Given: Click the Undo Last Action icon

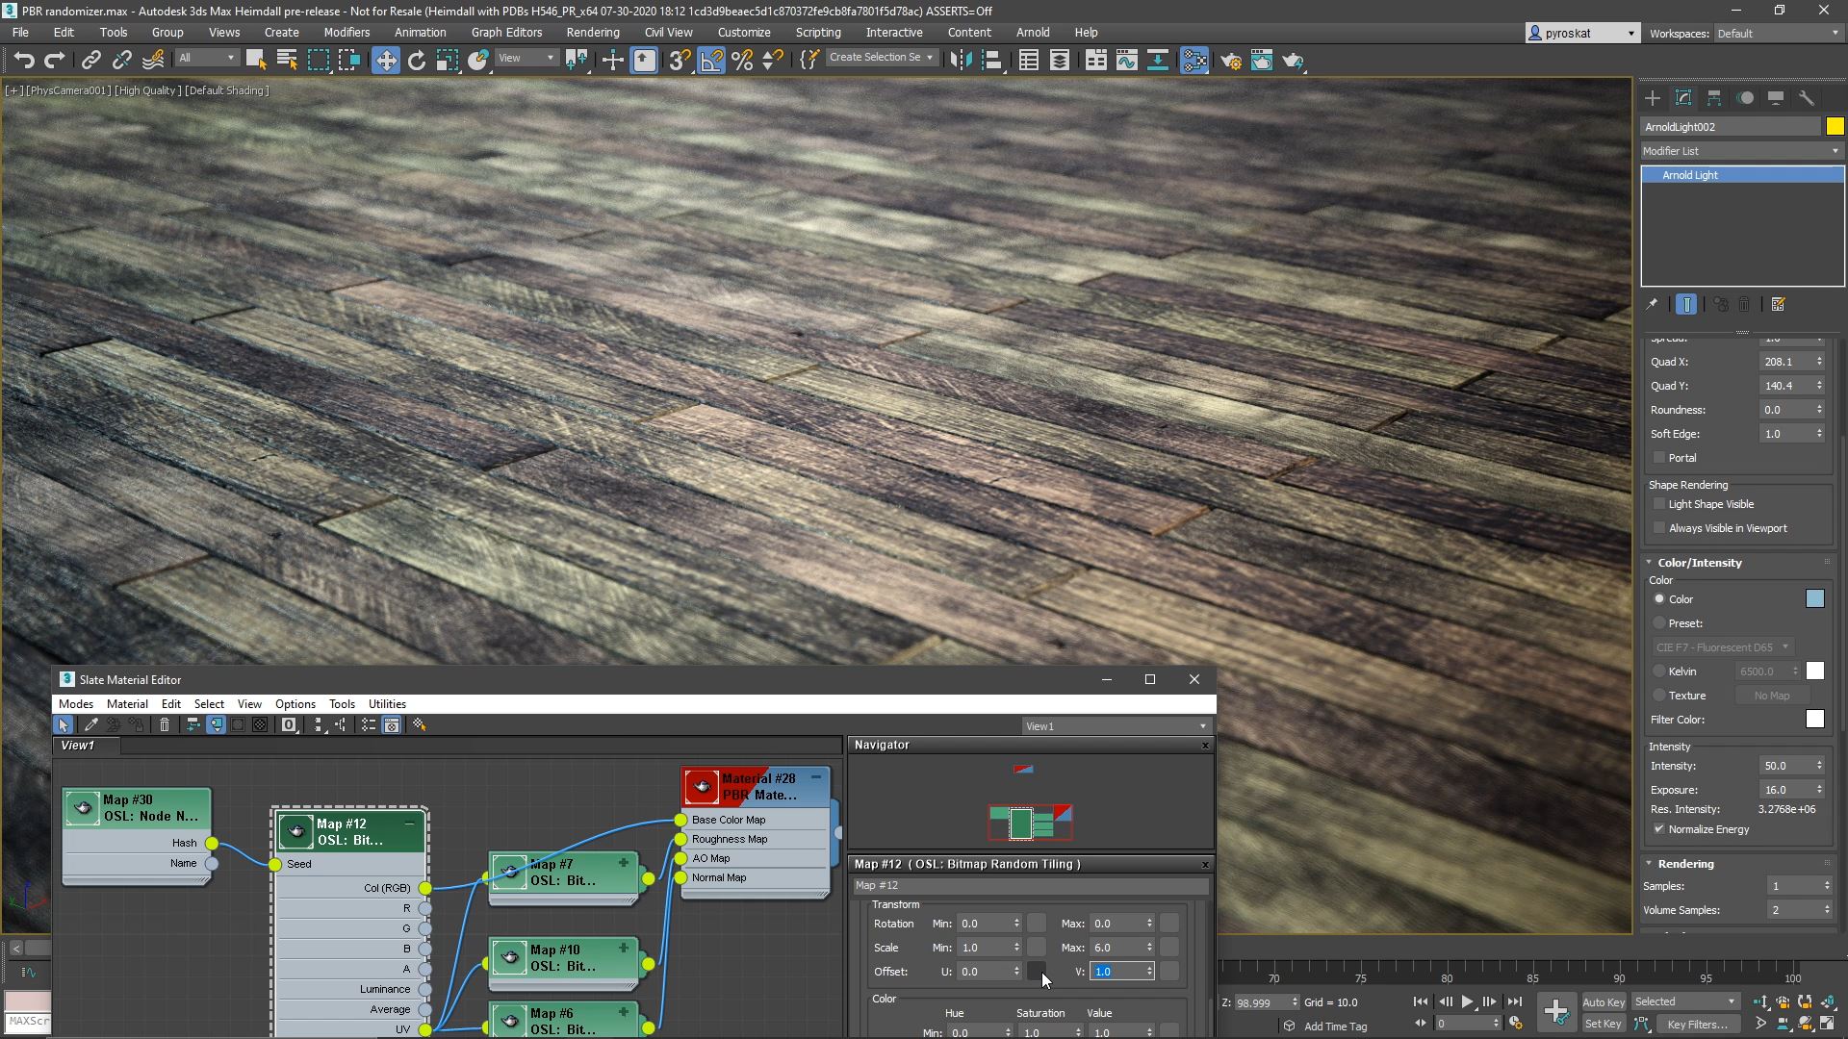Looking at the screenshot, I should tap(23, 60).
